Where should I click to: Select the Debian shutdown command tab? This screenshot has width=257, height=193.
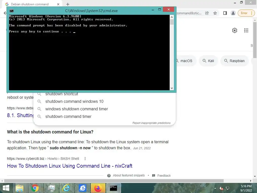(32, 4)
